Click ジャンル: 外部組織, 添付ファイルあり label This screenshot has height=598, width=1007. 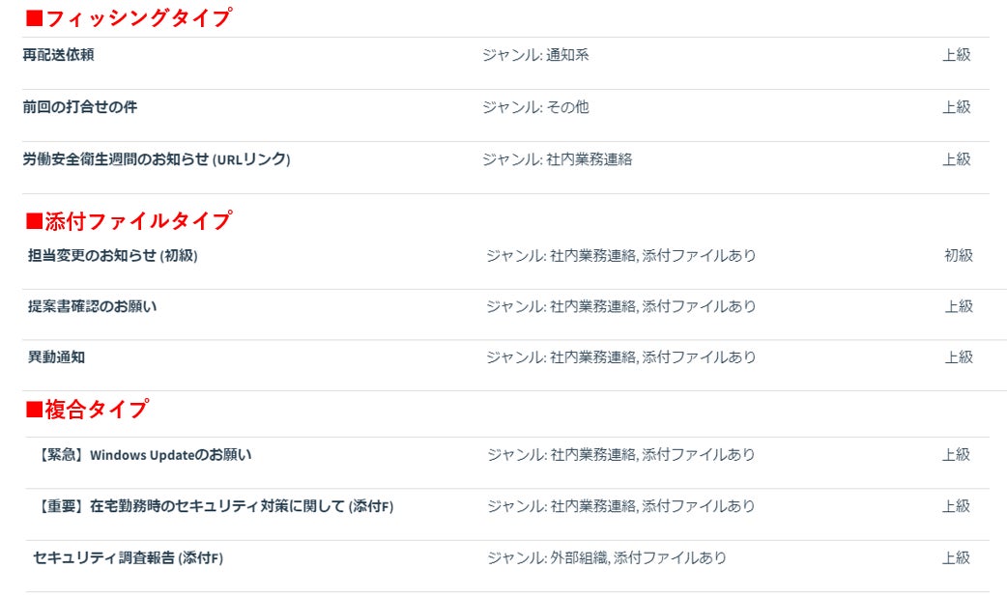click(x=606, y=557)
